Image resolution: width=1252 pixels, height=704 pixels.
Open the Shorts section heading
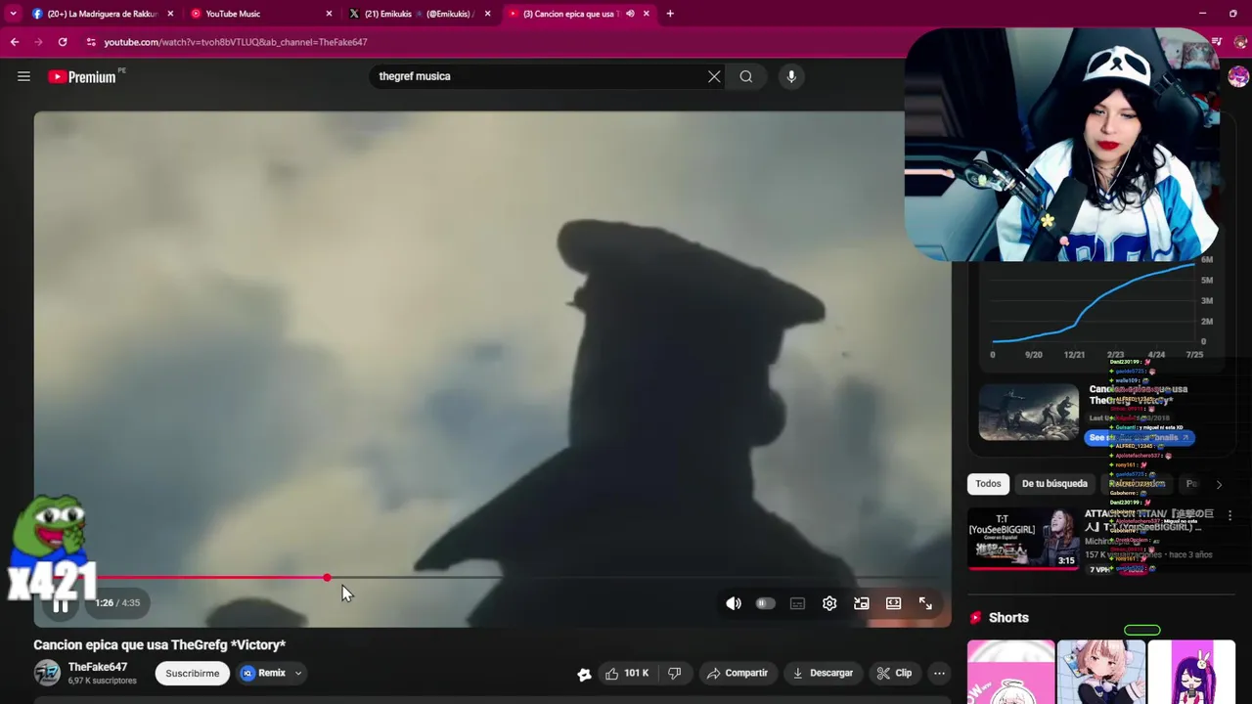pos(1008,617)
